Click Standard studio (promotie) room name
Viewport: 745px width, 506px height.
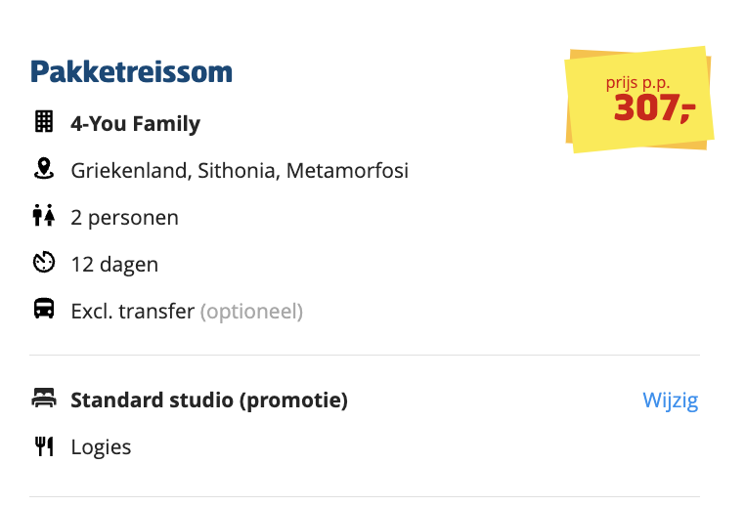point(209,401)
